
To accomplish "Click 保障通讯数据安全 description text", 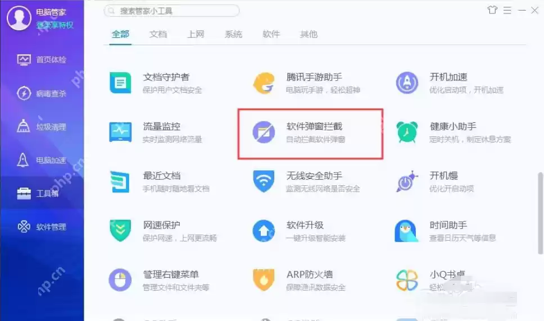I will pos(315,287).
